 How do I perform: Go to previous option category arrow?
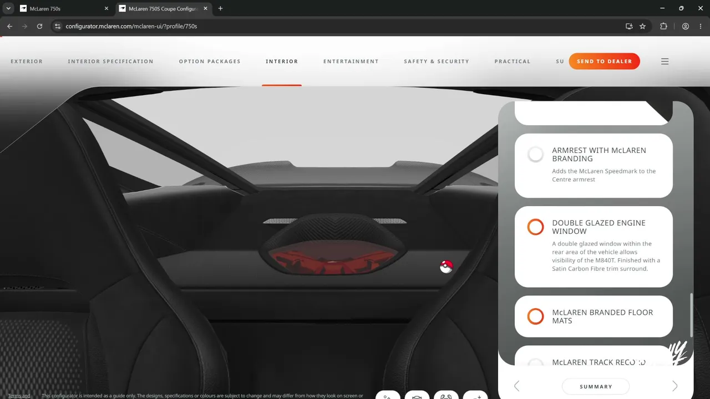516,386
